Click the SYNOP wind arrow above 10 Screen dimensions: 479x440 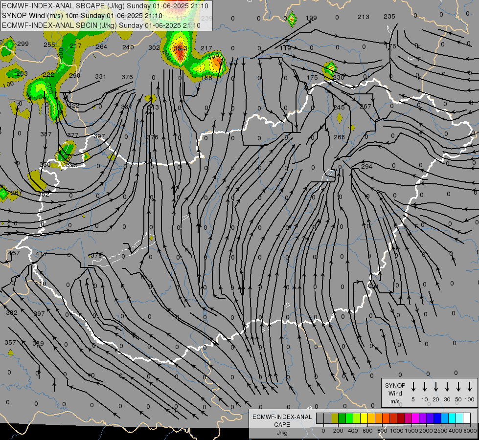pyautogui.click(x=424, y=387)
